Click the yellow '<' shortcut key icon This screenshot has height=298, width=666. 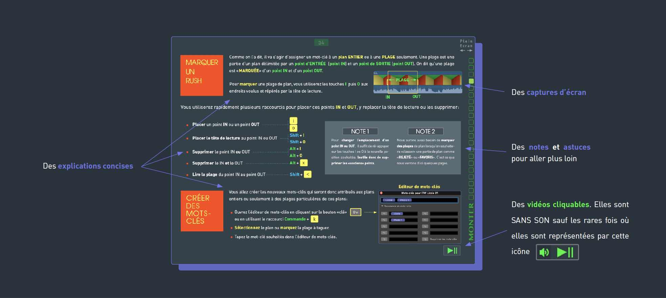click(307, 174)
